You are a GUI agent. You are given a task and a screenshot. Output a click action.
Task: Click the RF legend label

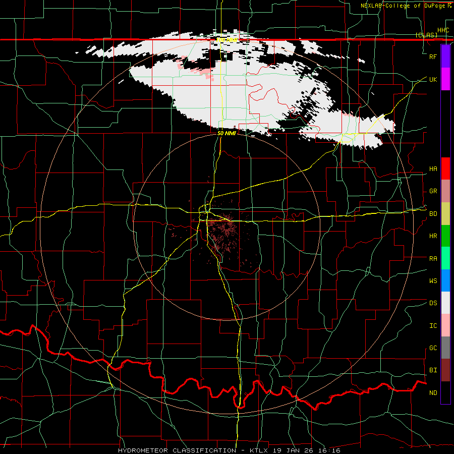coord(433,56)
